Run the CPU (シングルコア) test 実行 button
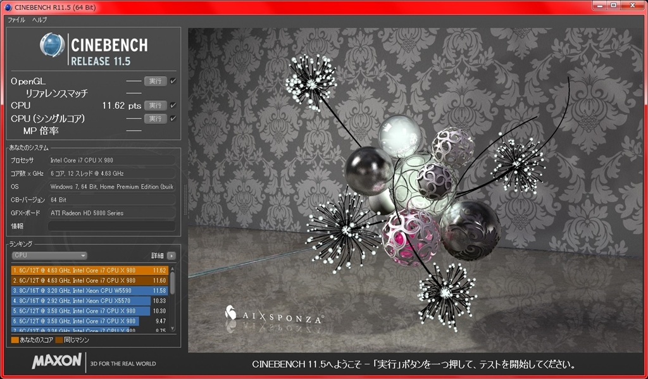Viewport: 648px width, 379px height. coord(156,118)
